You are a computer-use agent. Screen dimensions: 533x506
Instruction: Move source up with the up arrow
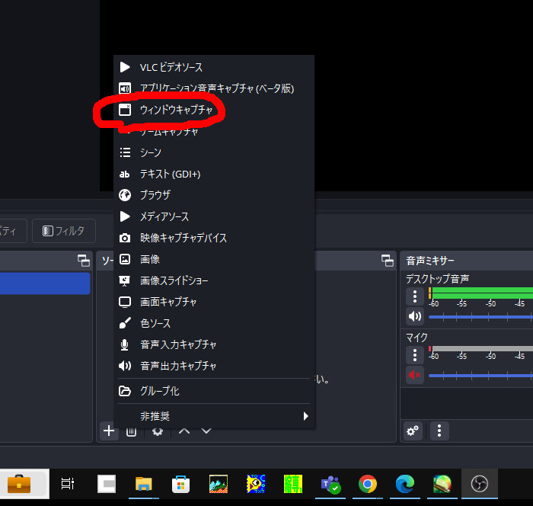(x=184, y=431)
